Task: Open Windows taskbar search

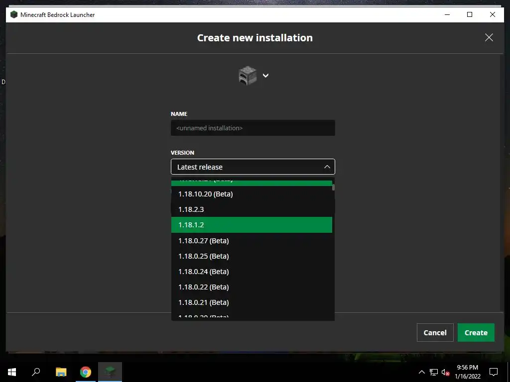Action: [36, 372]
